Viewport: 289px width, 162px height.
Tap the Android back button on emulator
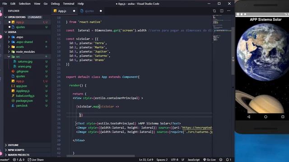point(249,117)
